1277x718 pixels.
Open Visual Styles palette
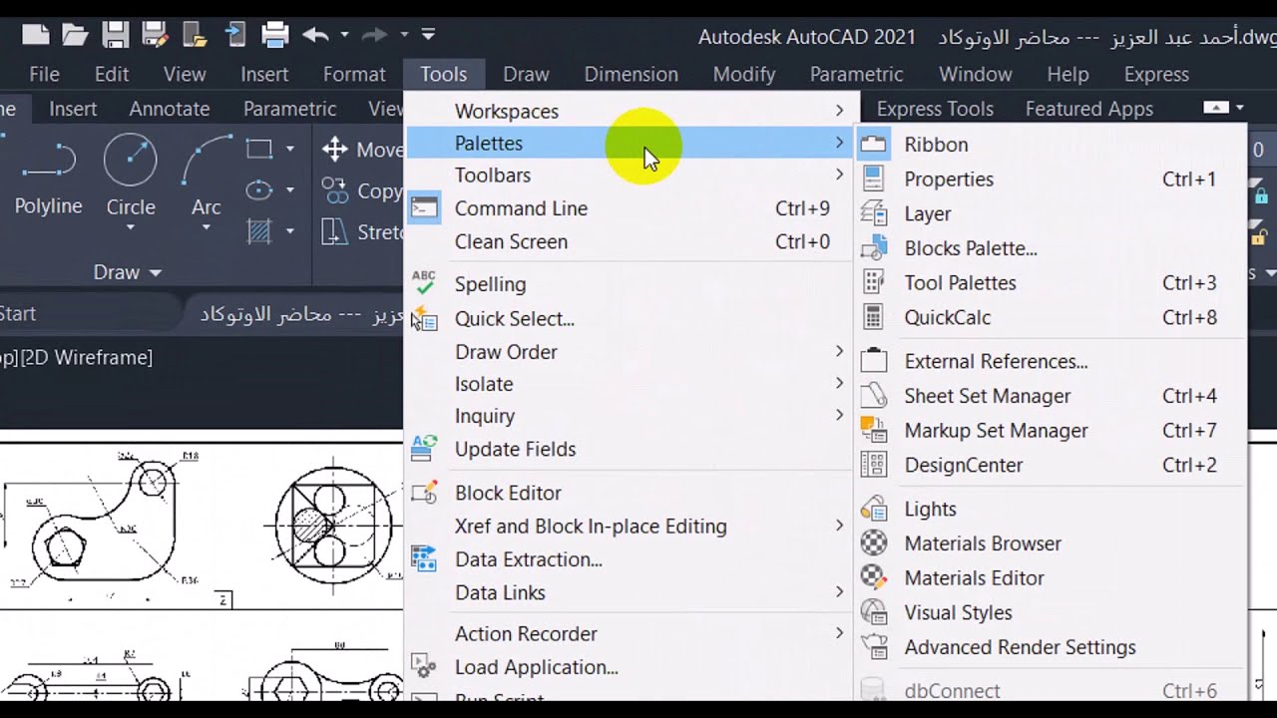tap(1052, 612)
